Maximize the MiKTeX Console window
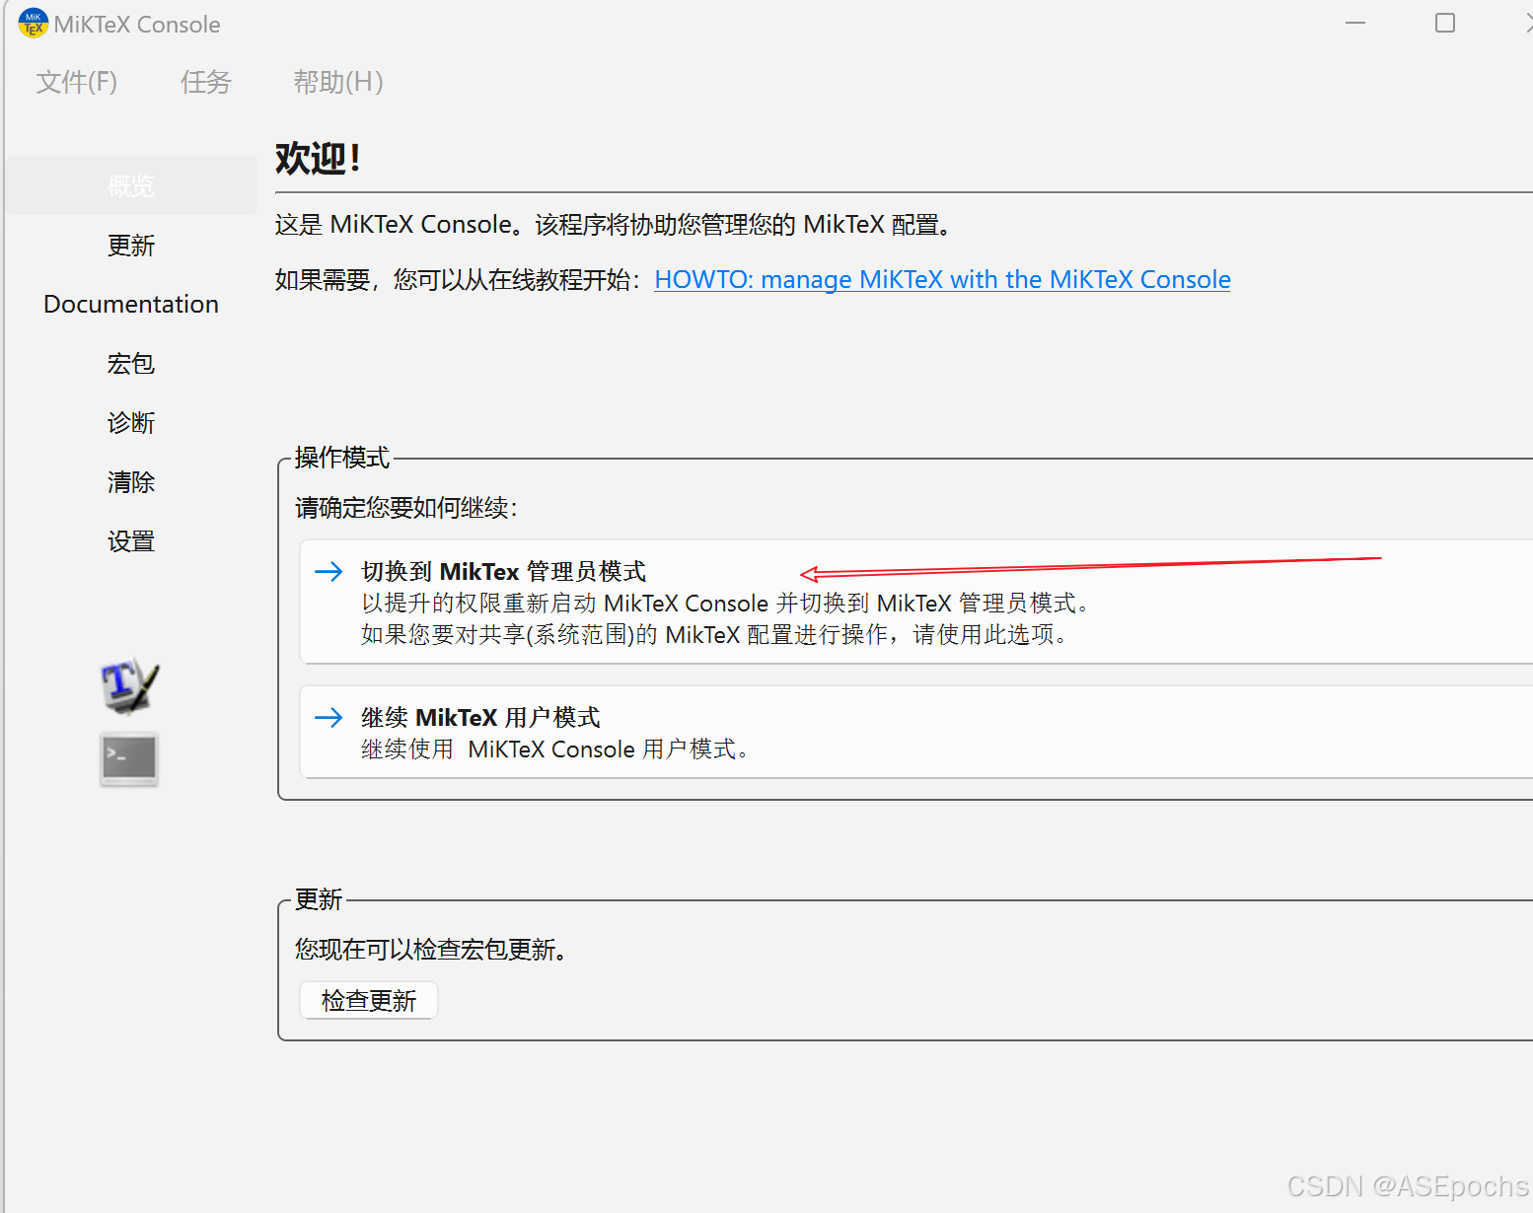Screen dimensions: 1533x1213 (x=1445, y=23)
